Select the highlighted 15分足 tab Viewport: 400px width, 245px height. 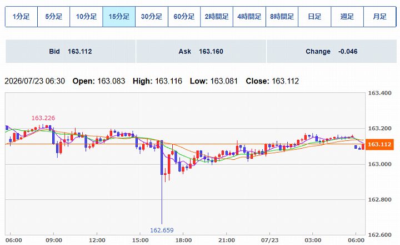pos(119,17)
